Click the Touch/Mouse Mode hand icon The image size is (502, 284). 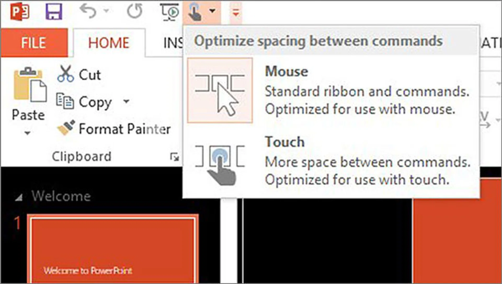coord(195,12)
